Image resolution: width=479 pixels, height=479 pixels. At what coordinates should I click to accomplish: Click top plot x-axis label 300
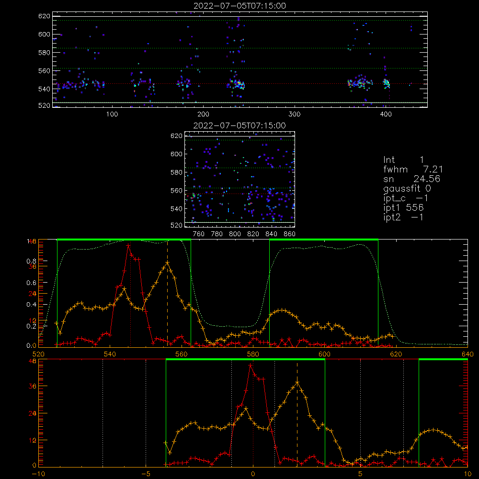tap(294, 114)
